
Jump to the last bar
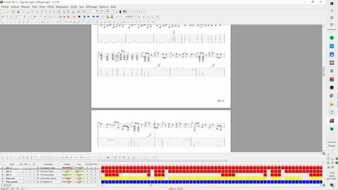[88, 16]
